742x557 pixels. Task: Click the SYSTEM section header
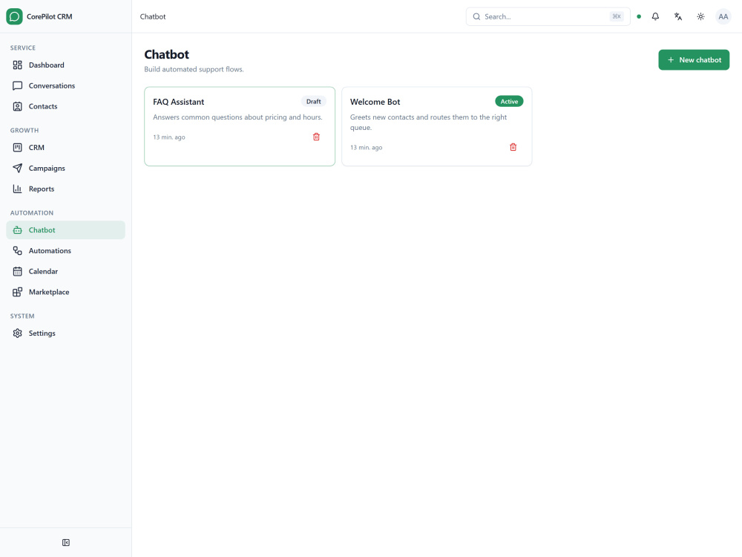tap(22, 316)
